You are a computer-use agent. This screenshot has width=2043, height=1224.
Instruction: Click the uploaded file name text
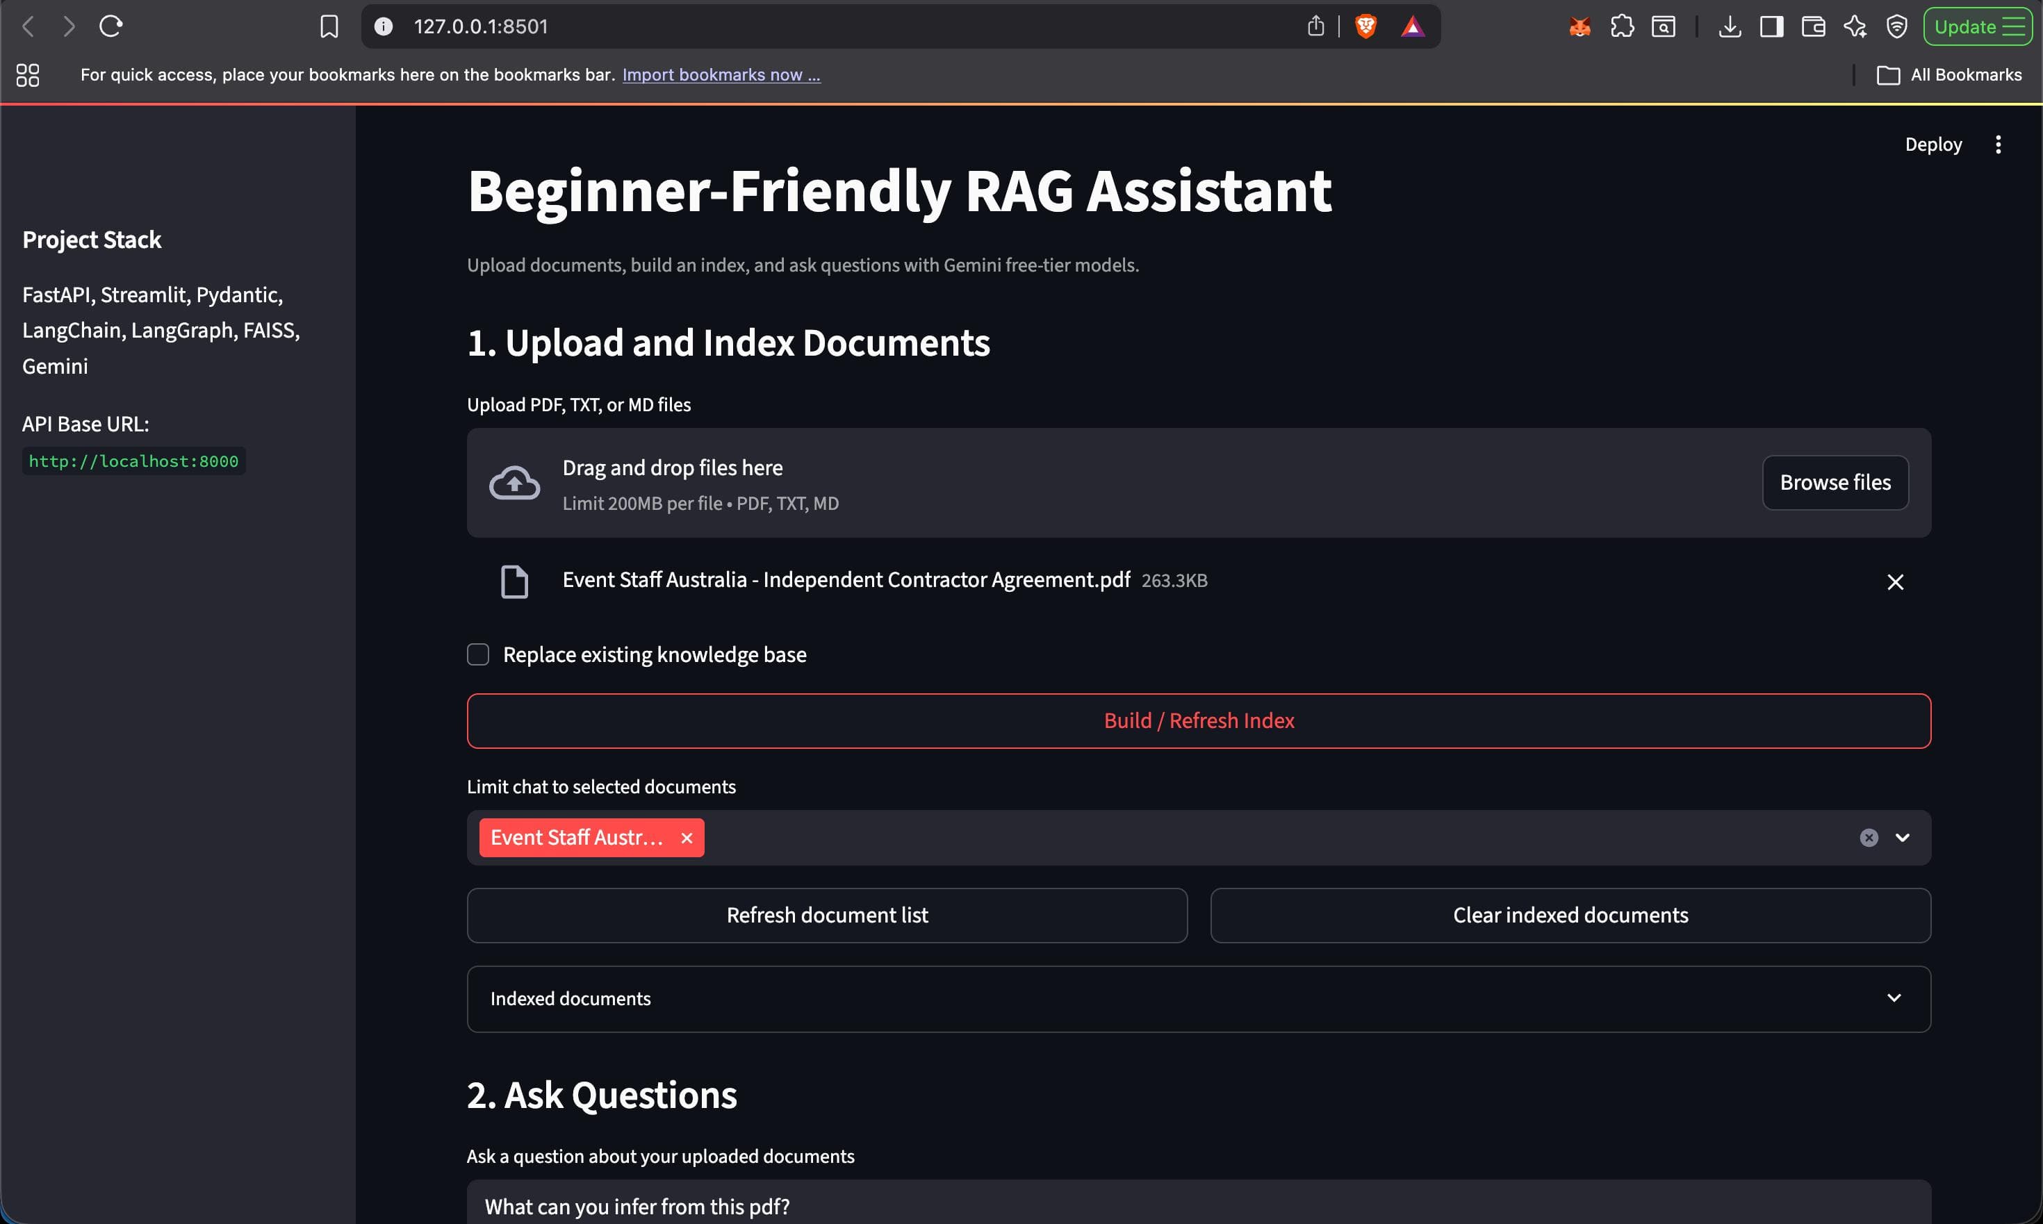pos(846,580)
